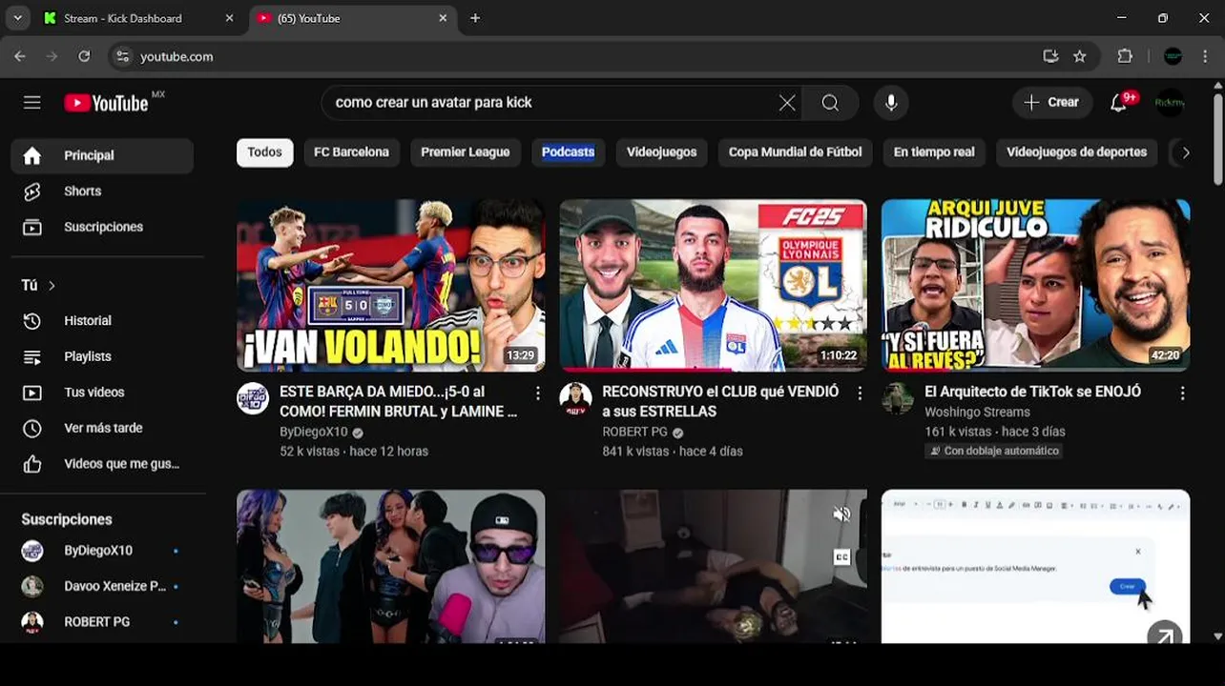Viewport: 1225px width, 686px height.
Task: Select En tiempo real chip
Action: (934, 152)
